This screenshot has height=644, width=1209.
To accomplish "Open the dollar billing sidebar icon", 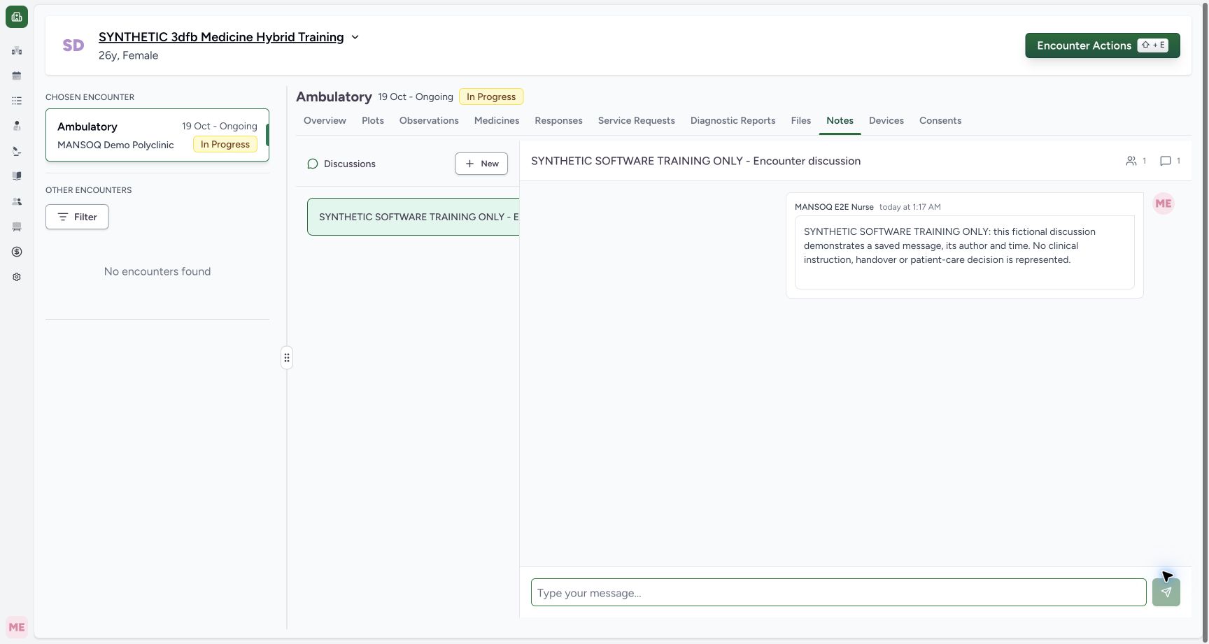I will [17, 252].
